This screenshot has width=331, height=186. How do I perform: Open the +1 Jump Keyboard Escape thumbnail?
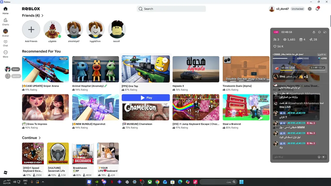point(196,107)
